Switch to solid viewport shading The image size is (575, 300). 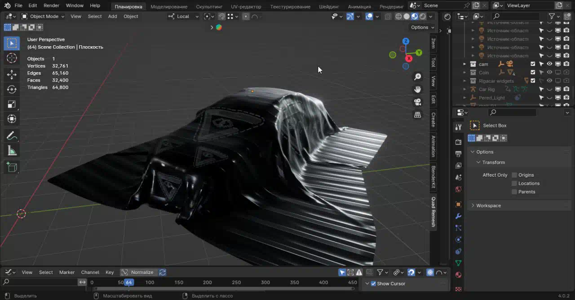pyautogui.click(x=407, y=16)
